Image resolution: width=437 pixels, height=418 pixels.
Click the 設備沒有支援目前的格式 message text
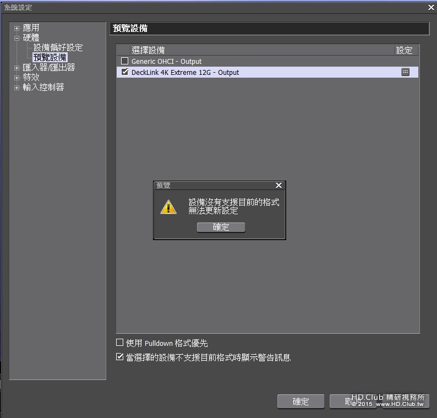click(234, 202)
